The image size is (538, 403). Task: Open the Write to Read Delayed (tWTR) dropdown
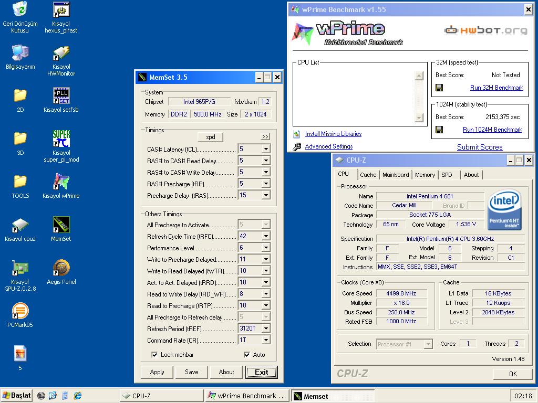coord(266,271)
